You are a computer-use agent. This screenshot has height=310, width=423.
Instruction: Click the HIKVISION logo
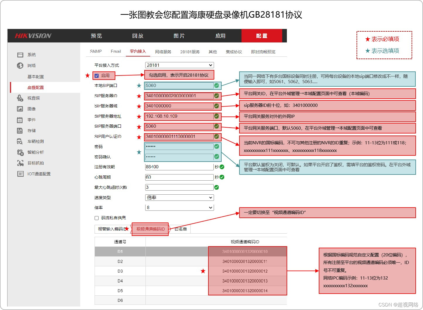[x=33, y=36]
